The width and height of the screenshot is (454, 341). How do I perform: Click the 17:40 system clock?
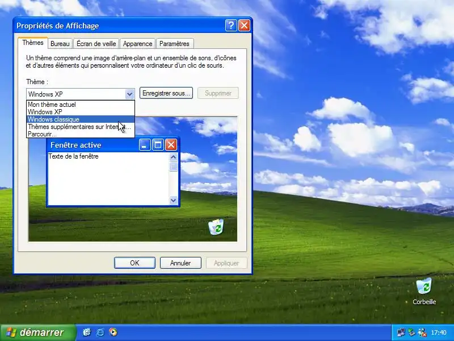coord(438,332)
